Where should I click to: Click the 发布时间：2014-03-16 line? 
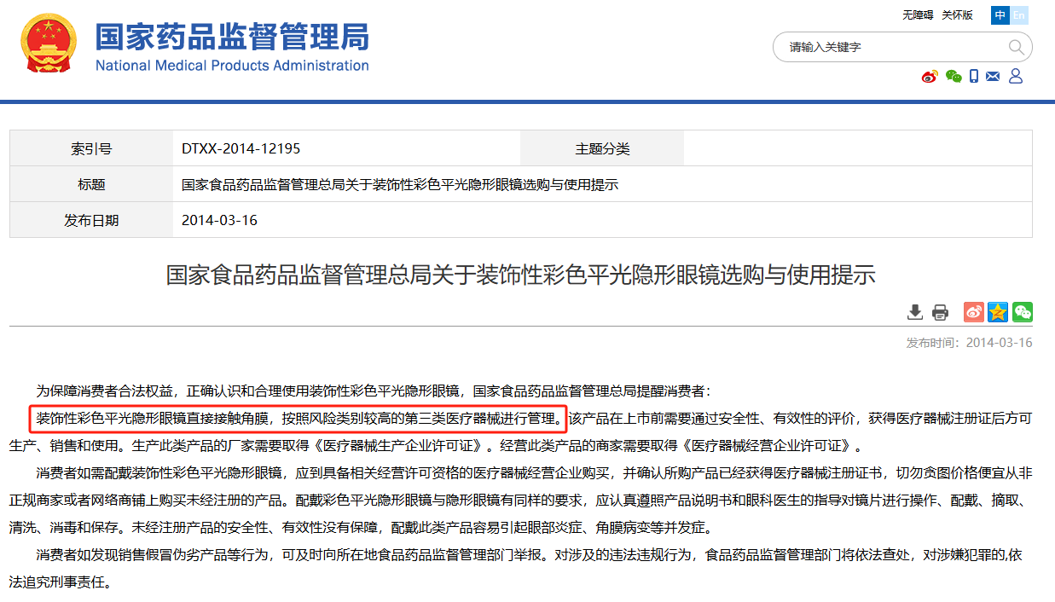coord(969,343)
